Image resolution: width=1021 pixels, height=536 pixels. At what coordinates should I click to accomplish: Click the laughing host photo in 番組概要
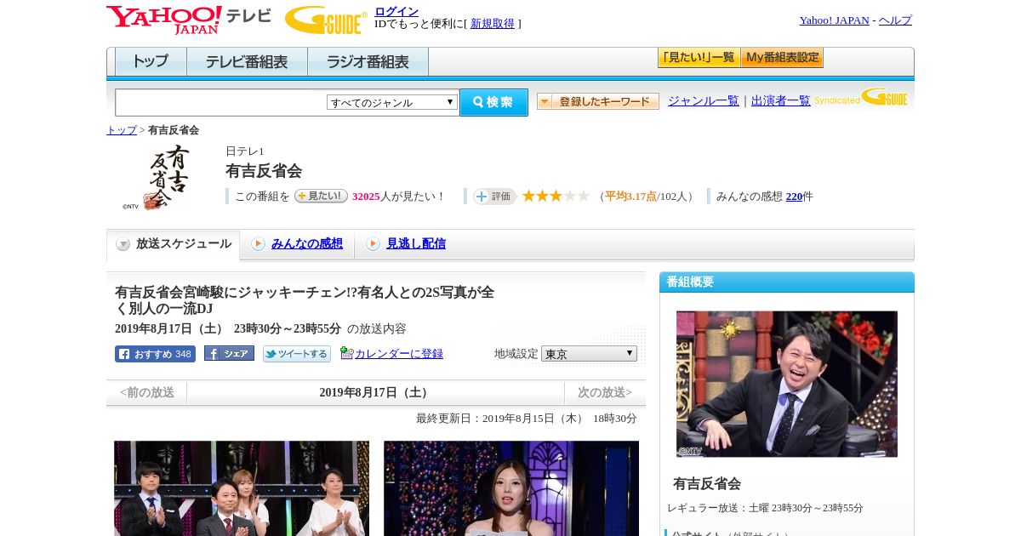[x=787, y=384]
